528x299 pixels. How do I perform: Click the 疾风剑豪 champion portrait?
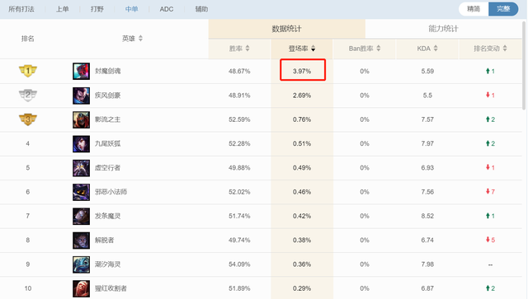pos(81,96)
